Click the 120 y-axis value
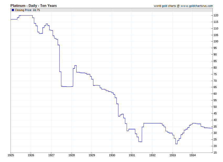223x162 pixels. tap(216, 16)
